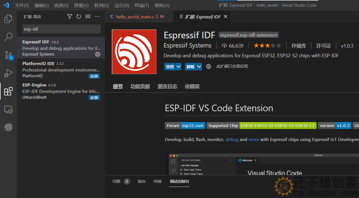359x198 pixels.
Task: Click the Espressif IDF extension logo
Action: click(x=134, y=52)
